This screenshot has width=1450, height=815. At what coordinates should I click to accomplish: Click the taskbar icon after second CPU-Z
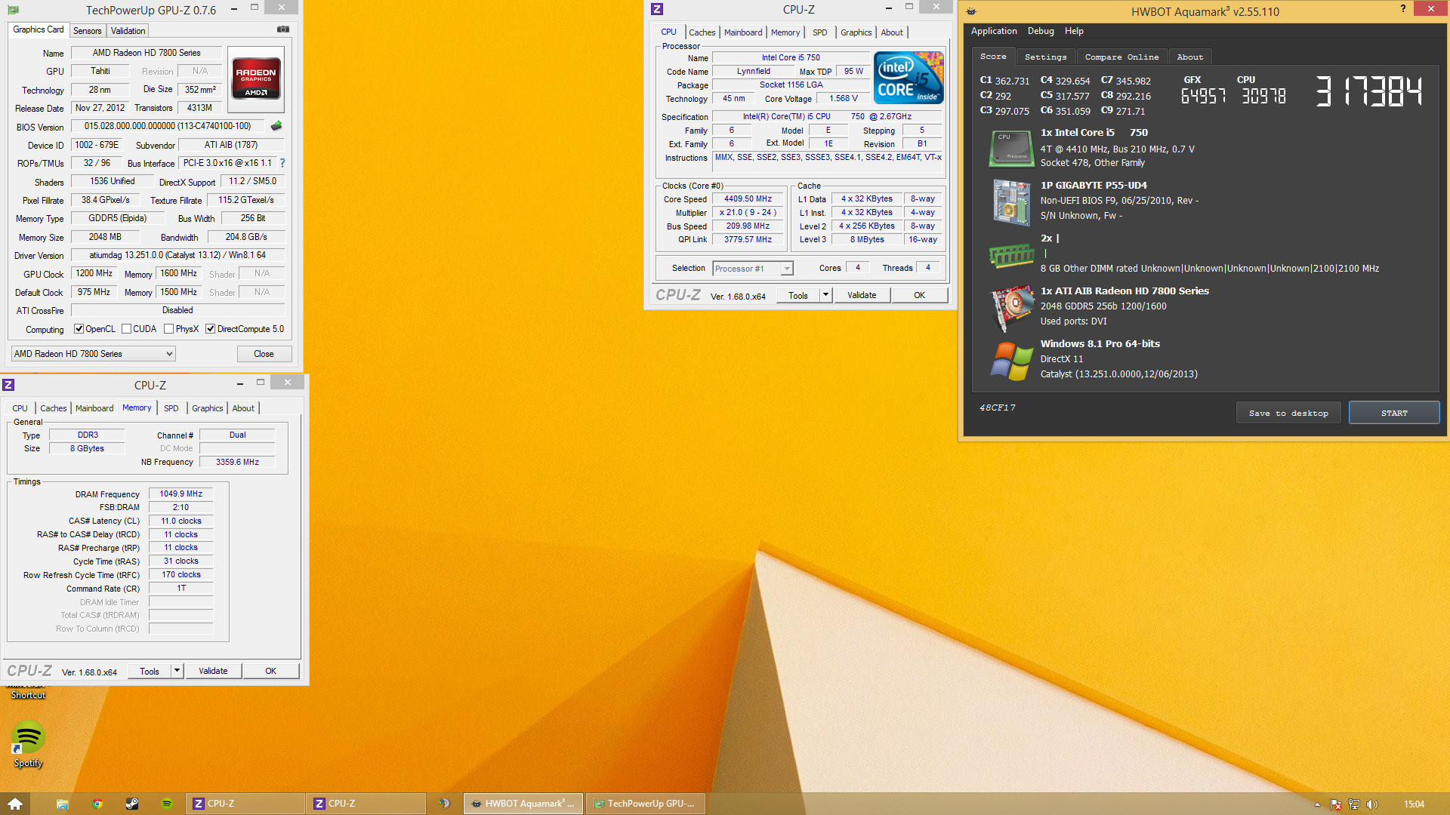(444, 804)
